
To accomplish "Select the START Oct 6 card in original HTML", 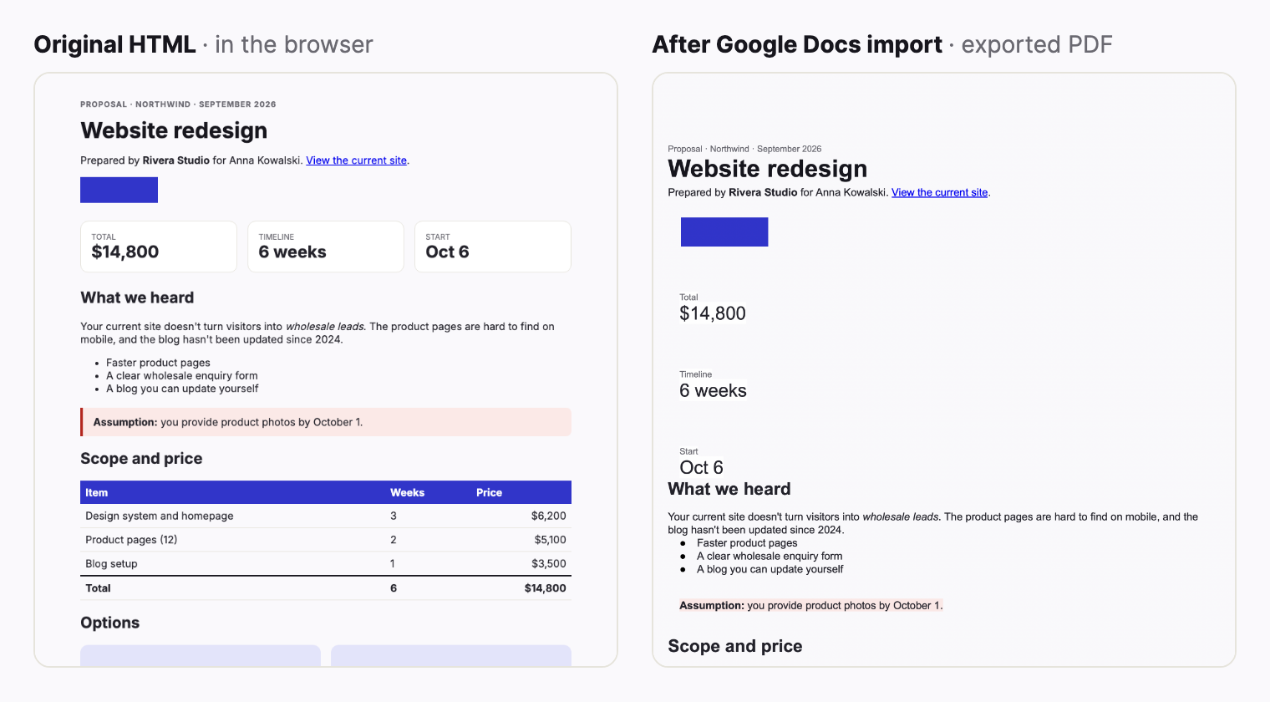I will pyautogui.click(x=493, y=247).
